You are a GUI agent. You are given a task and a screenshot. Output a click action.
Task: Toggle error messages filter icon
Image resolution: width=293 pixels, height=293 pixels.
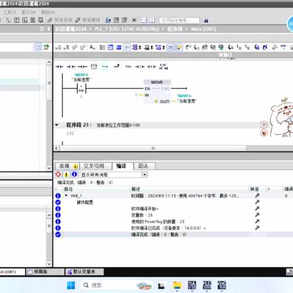58,175
